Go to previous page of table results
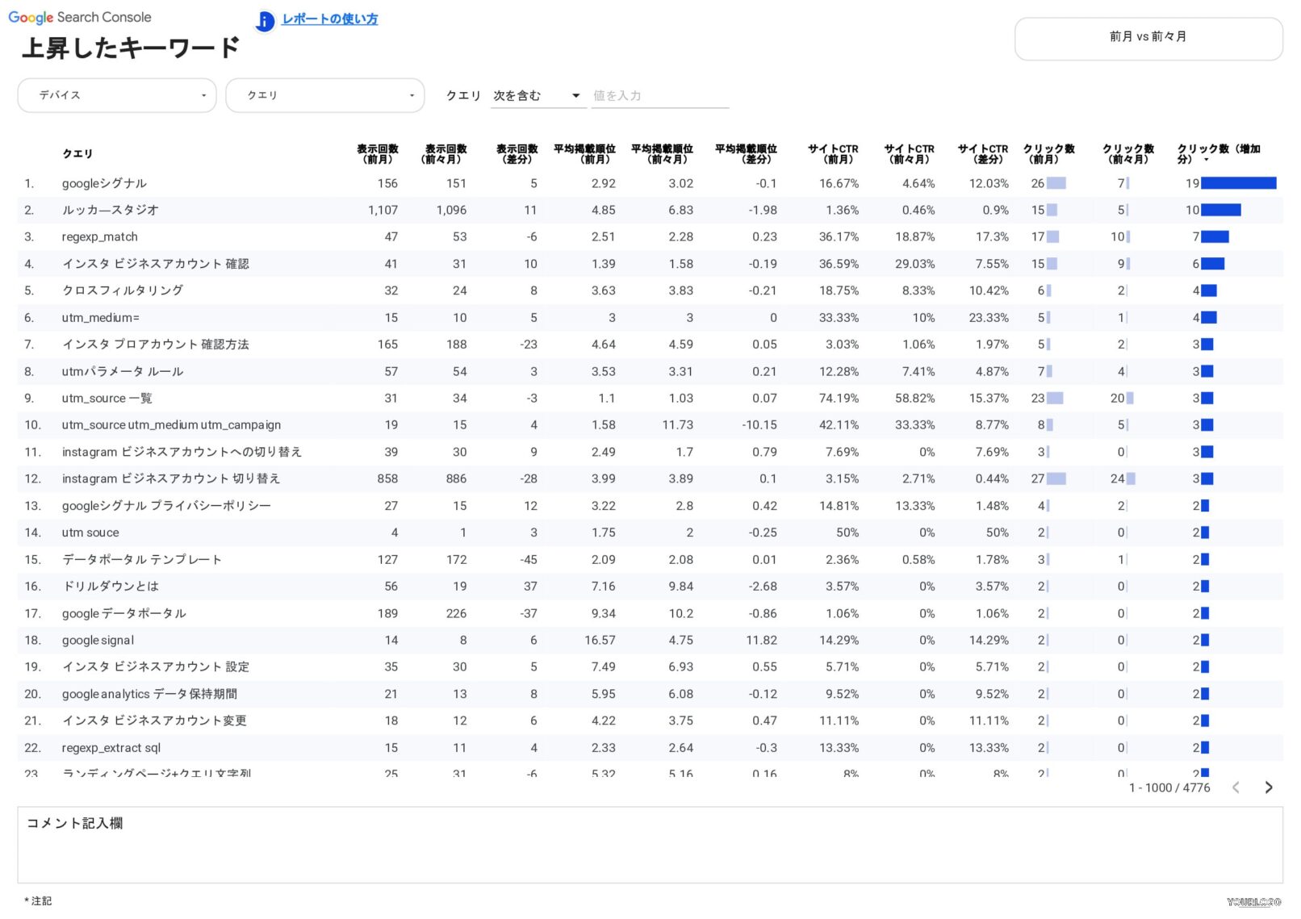Viewport: 1301px width, 919px height. pos(1236,787)
